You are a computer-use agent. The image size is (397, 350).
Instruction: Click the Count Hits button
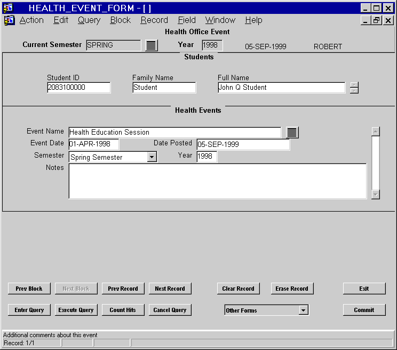click(x=123, y=310)
